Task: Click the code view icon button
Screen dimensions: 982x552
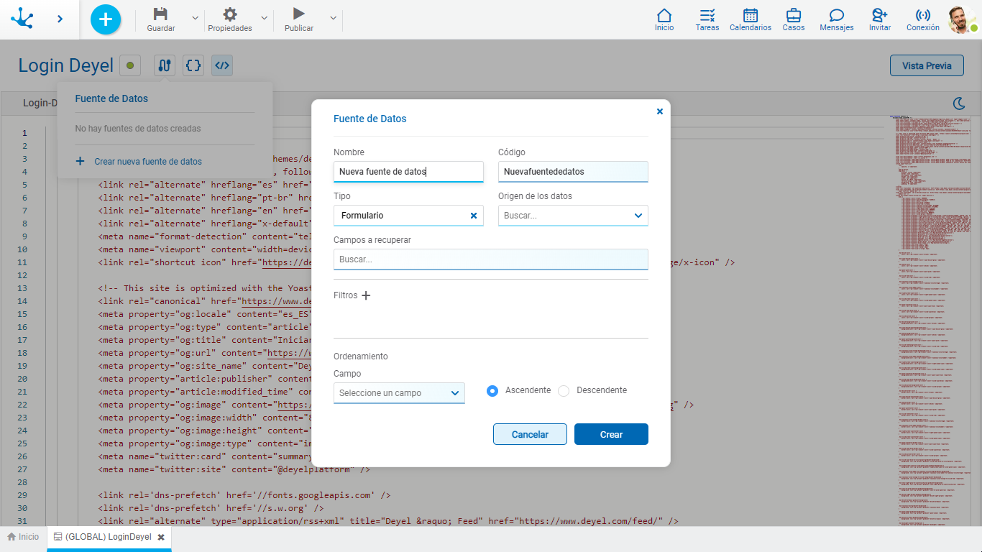Action: click(222, 66)
